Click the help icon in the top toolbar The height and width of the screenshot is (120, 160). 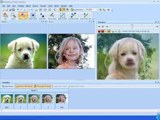tap(108, 10)
